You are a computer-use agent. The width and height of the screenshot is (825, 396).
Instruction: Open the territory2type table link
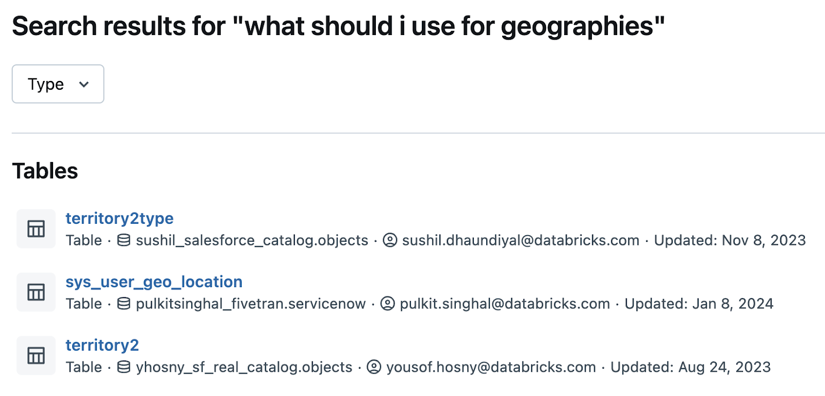(119, 219)
